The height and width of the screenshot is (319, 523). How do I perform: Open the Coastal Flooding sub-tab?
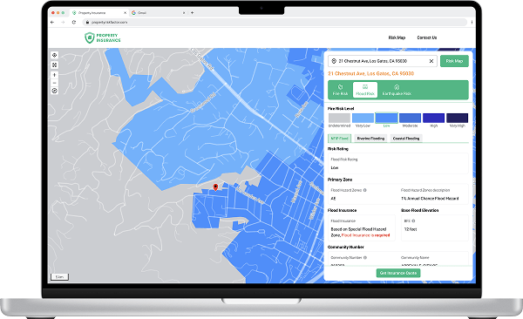pos(406,138)
